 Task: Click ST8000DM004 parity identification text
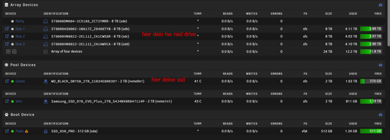point(89,21)
